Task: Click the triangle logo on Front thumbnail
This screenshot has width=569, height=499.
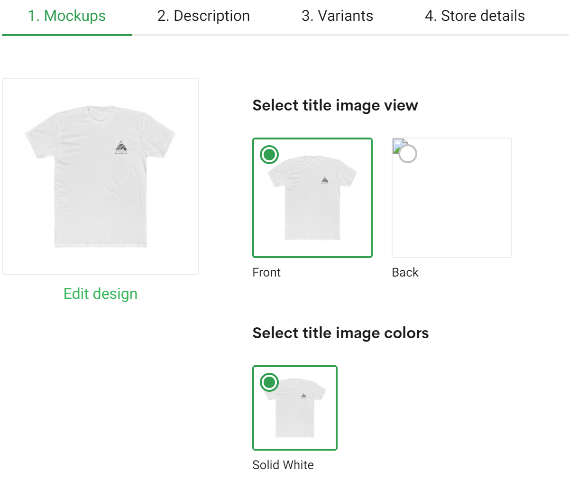Action: [325, 180]
